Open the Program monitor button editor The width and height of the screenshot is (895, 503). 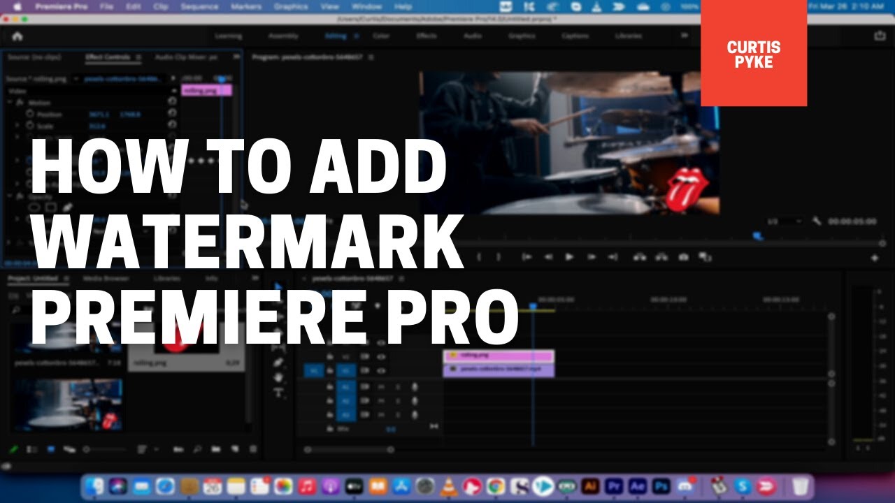(x=874, y=258)
